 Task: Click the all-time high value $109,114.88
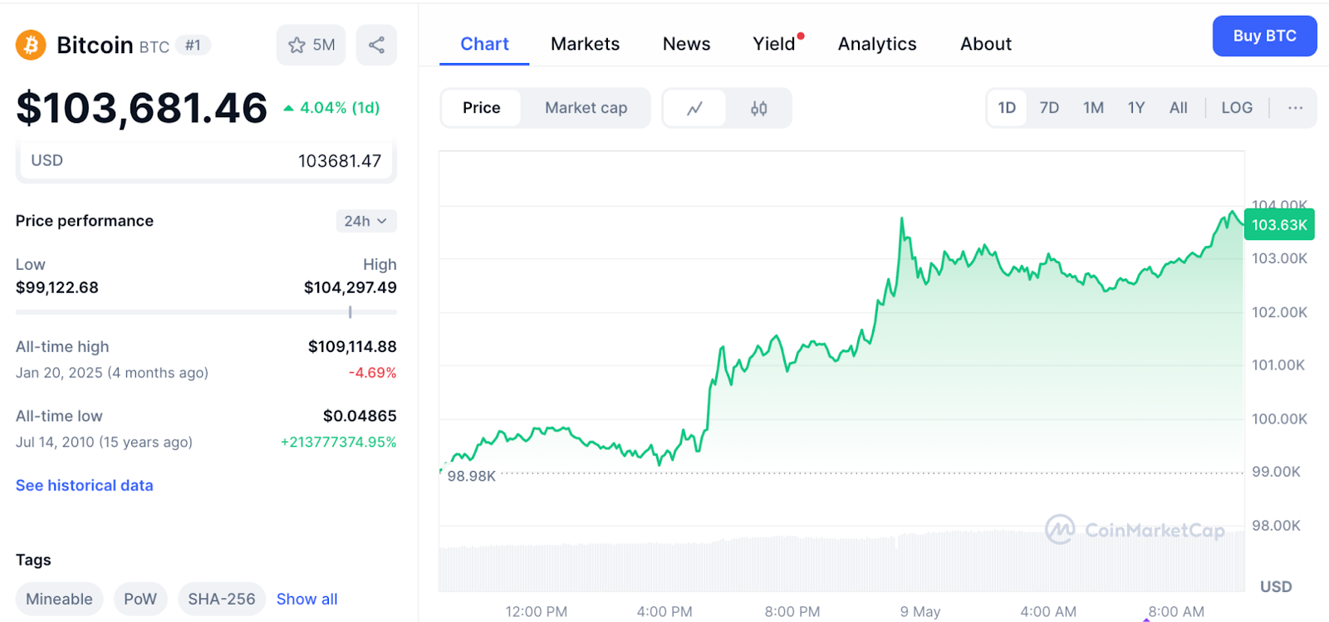click(352, 346)
